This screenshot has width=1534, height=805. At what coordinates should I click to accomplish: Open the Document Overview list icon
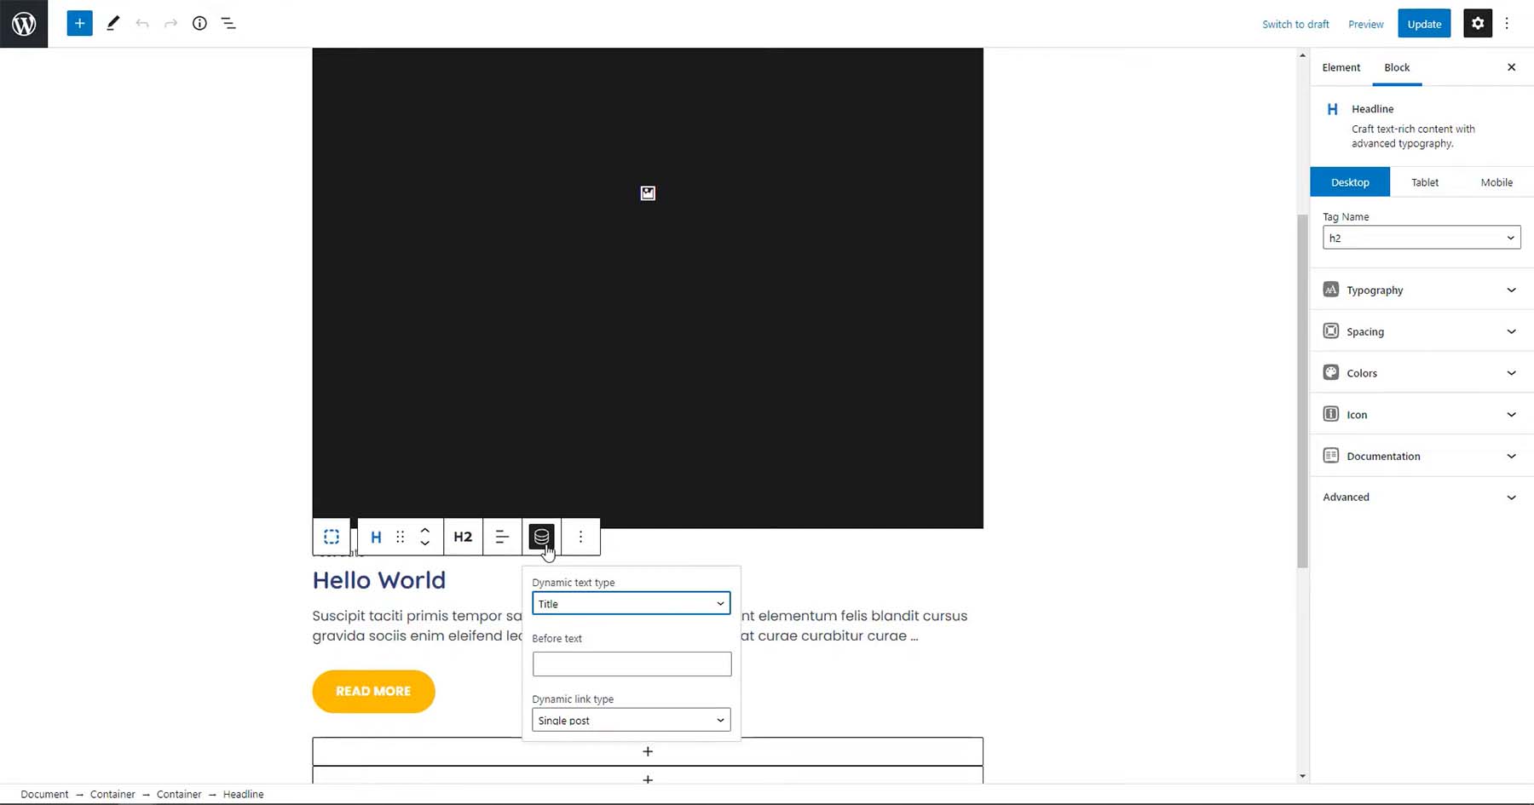coord(228,23)
